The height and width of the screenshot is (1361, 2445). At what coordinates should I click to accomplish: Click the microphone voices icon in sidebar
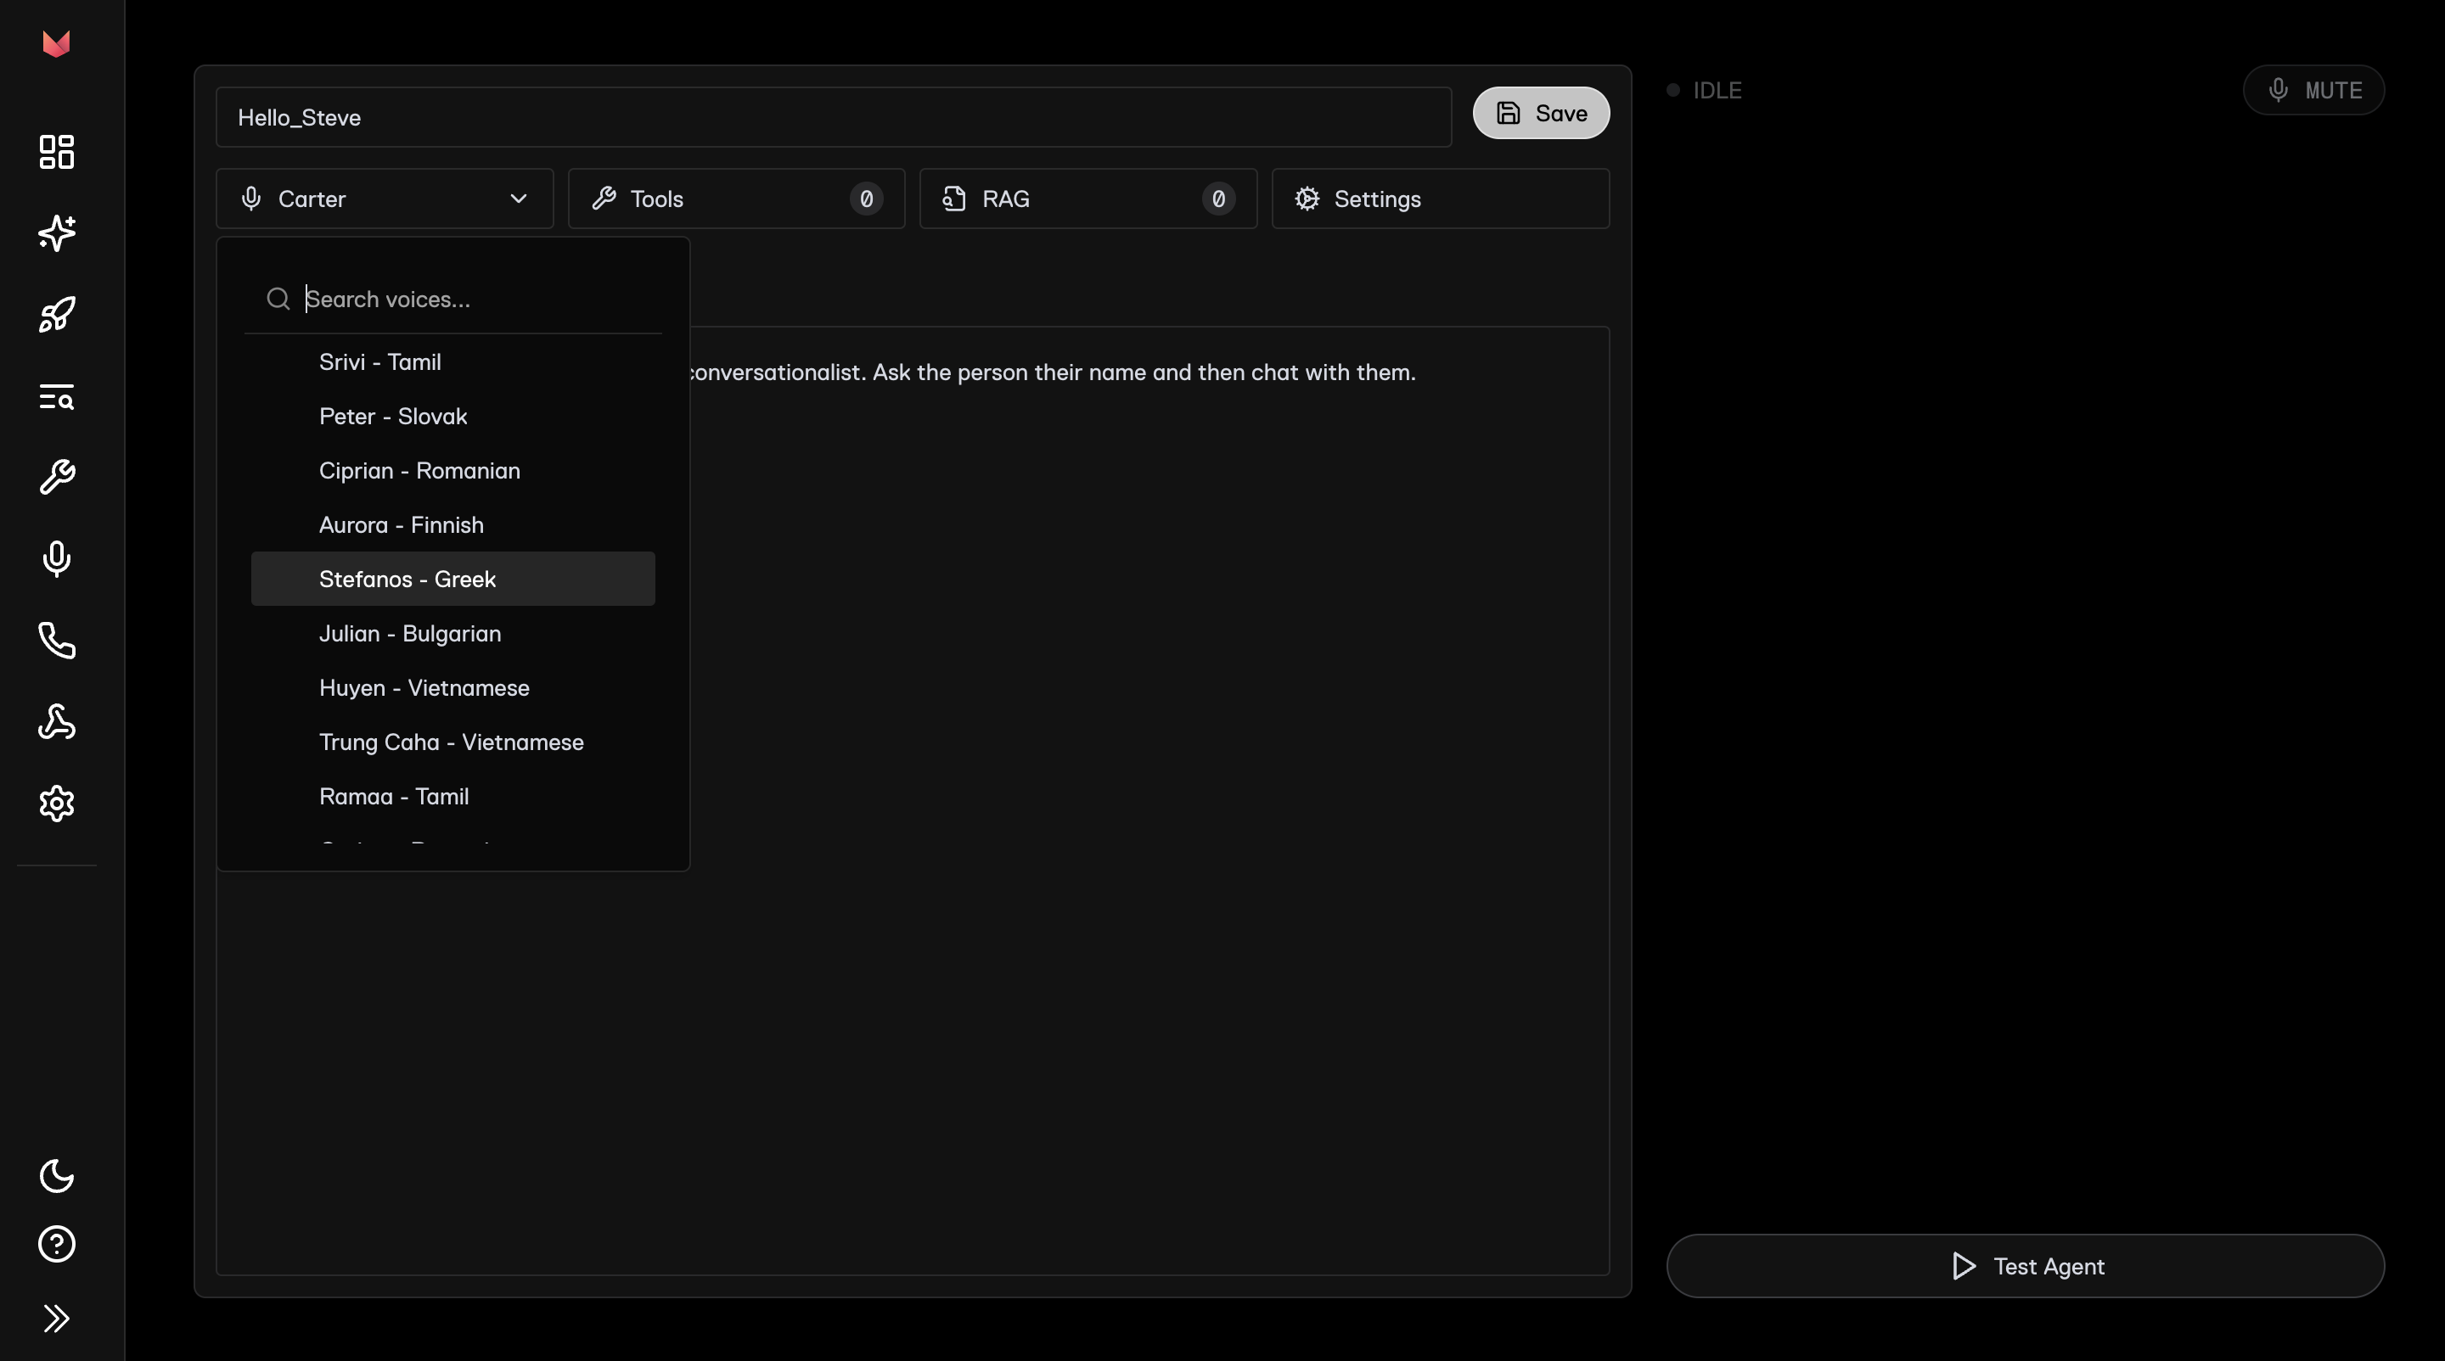pos(57,558)
